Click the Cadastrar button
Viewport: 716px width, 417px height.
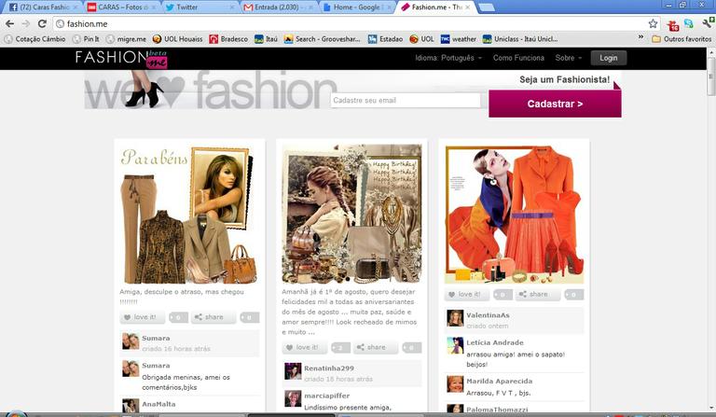coord(555,104)
